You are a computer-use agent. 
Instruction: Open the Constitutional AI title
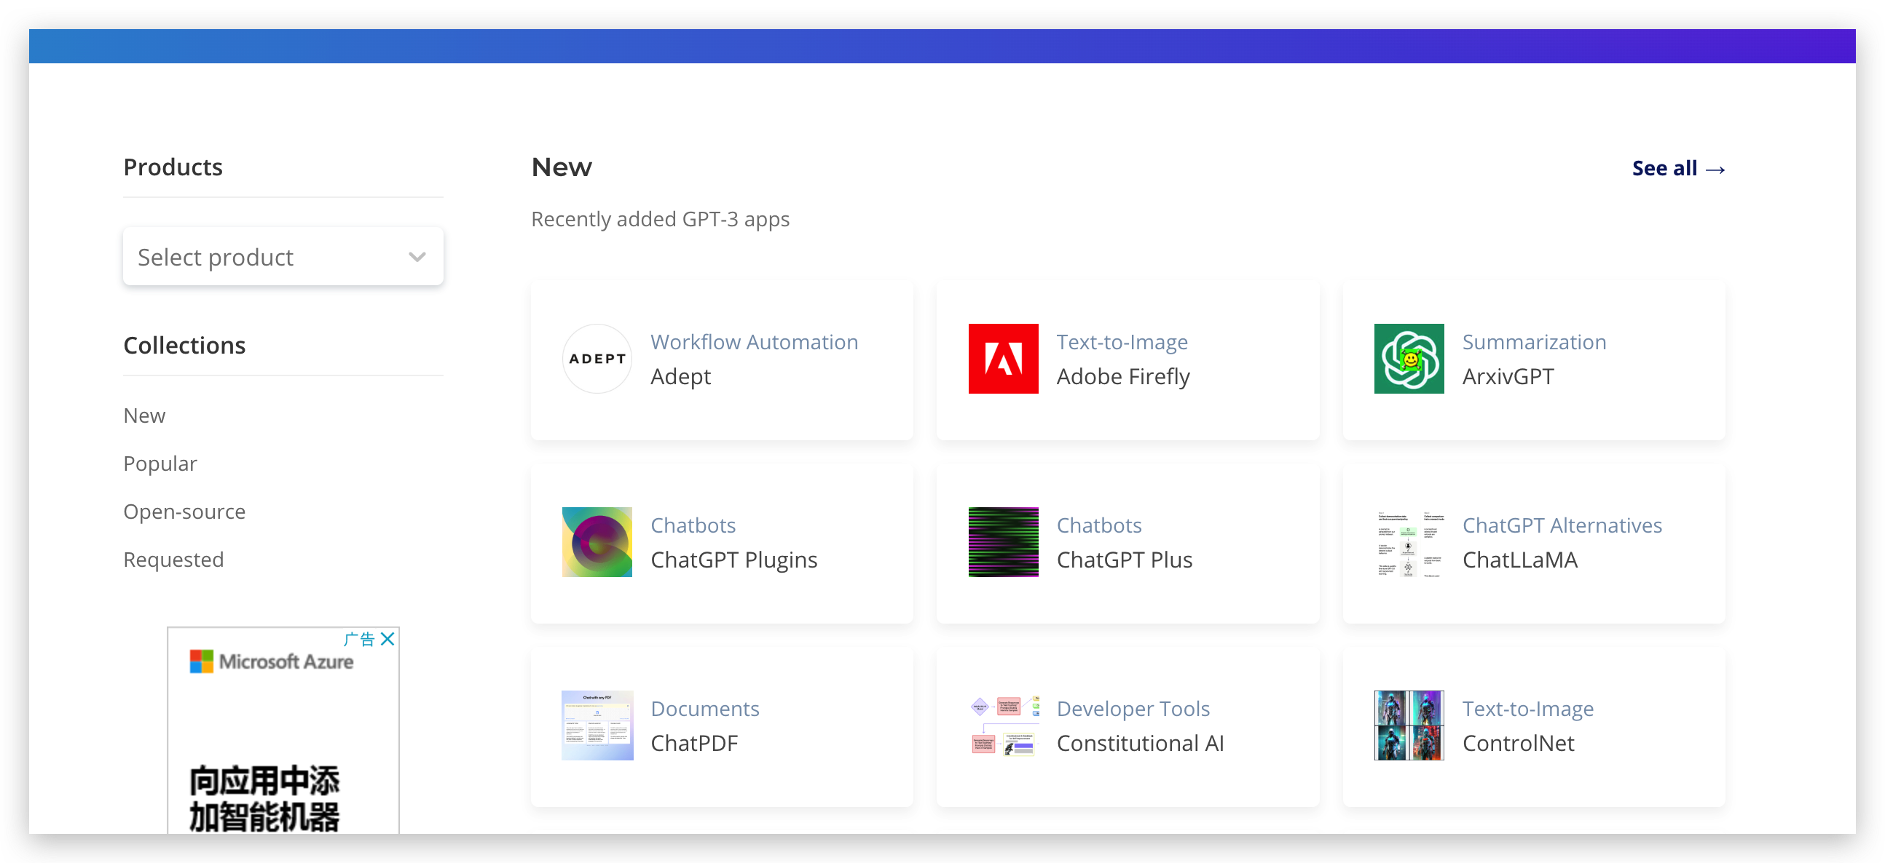click(1140, 743)
